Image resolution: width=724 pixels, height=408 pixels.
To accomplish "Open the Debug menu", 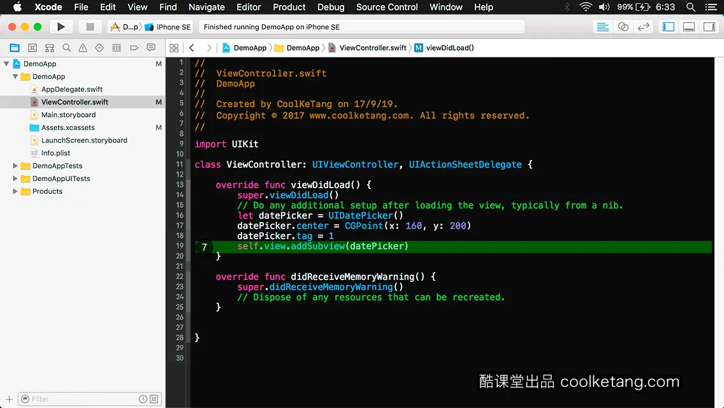I will point(331,7).
